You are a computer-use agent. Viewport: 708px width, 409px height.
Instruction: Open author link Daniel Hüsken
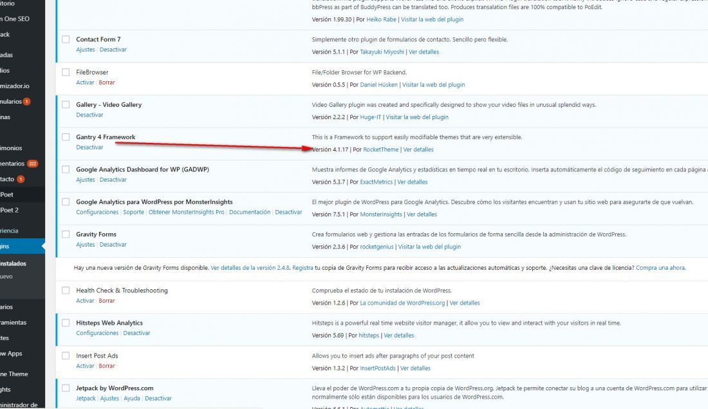(x=379, y=85)
